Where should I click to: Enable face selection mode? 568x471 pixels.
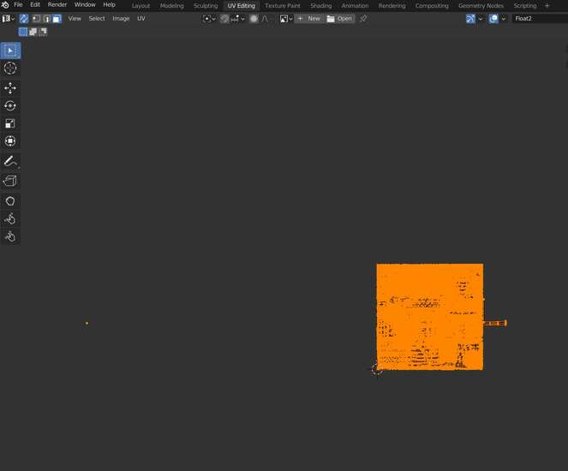tap(57, 19)
